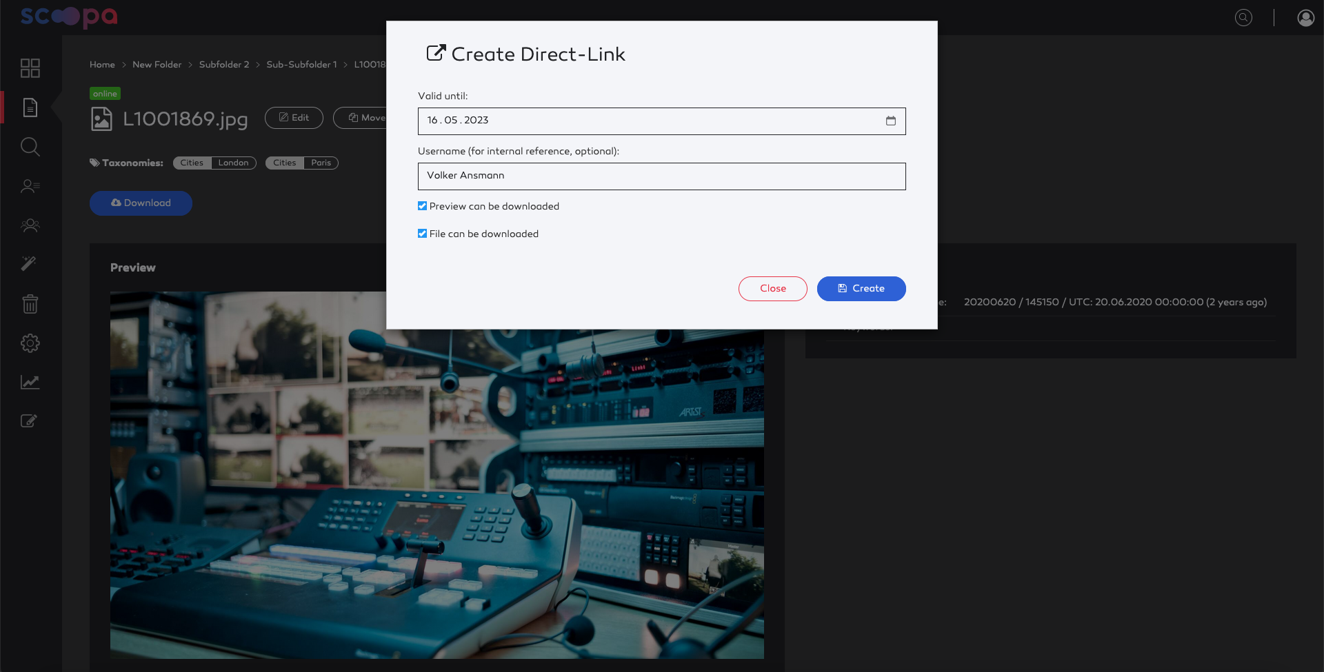Click the Close button in dialog
Viewport: 1324px width, 672px height.
click(773, 289)
